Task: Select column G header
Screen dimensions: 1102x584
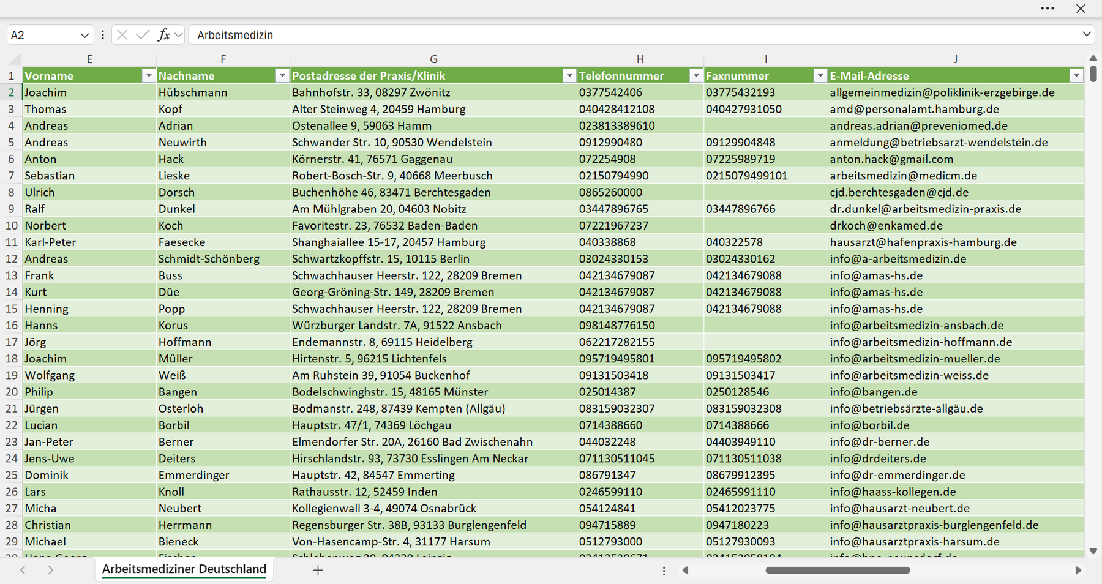Action: tap(433, 59)
